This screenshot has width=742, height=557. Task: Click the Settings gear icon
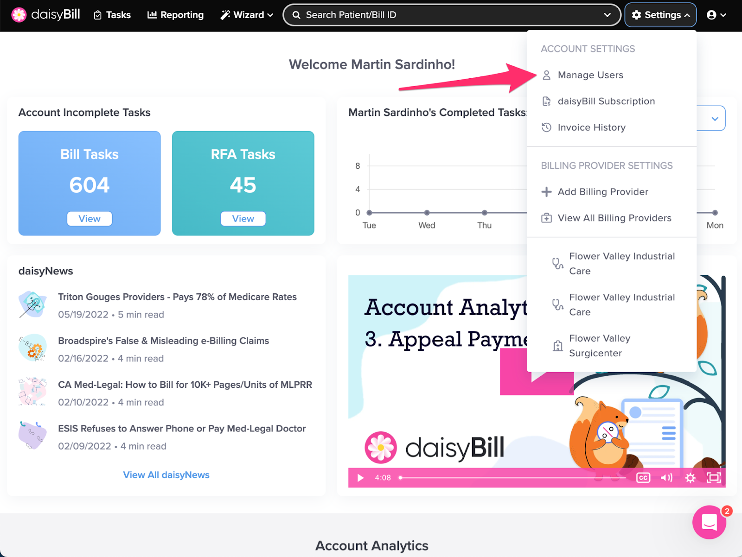636,14
